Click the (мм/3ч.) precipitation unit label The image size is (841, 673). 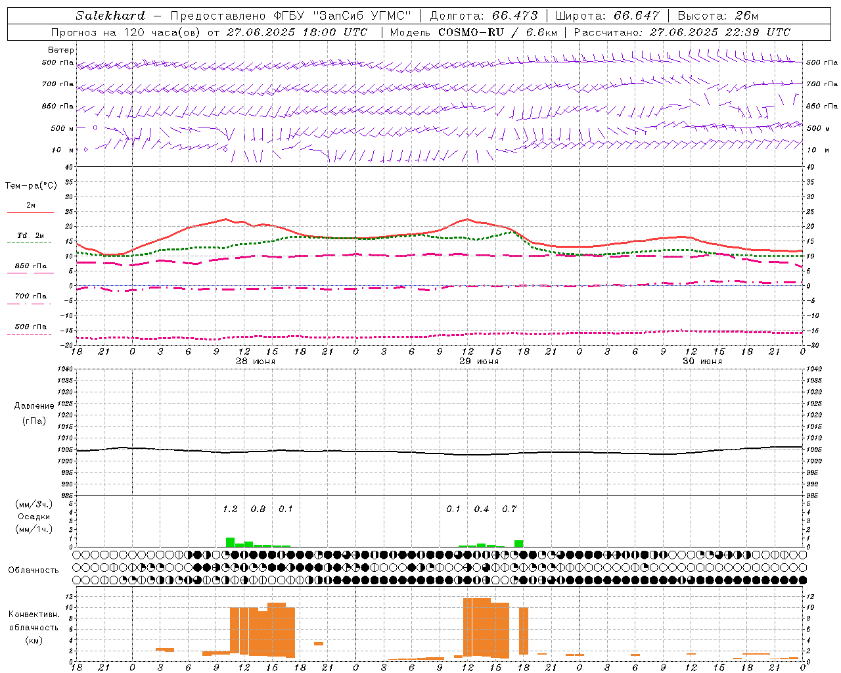coord(34,504)
